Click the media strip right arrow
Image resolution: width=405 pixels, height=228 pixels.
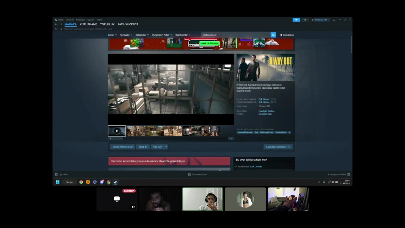pos(231,138)
